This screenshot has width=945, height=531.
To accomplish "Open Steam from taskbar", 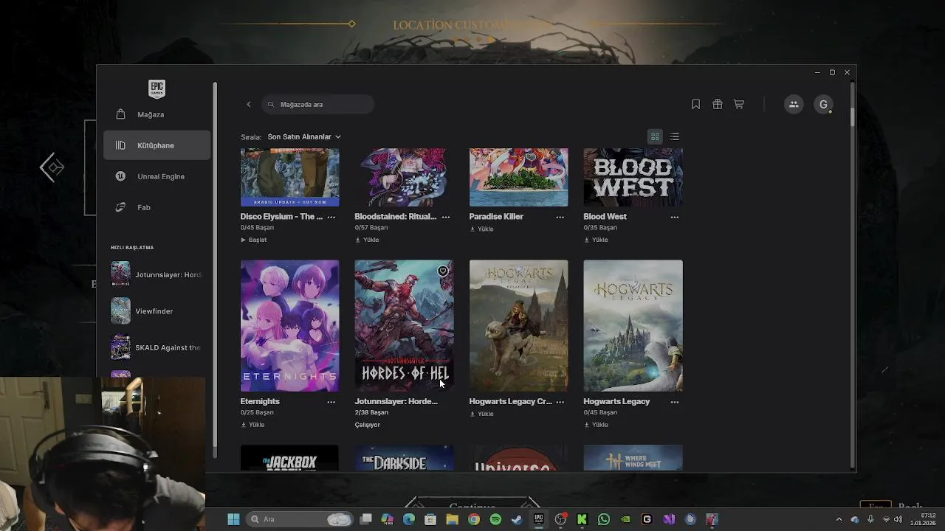I will (x=517, y=519).
